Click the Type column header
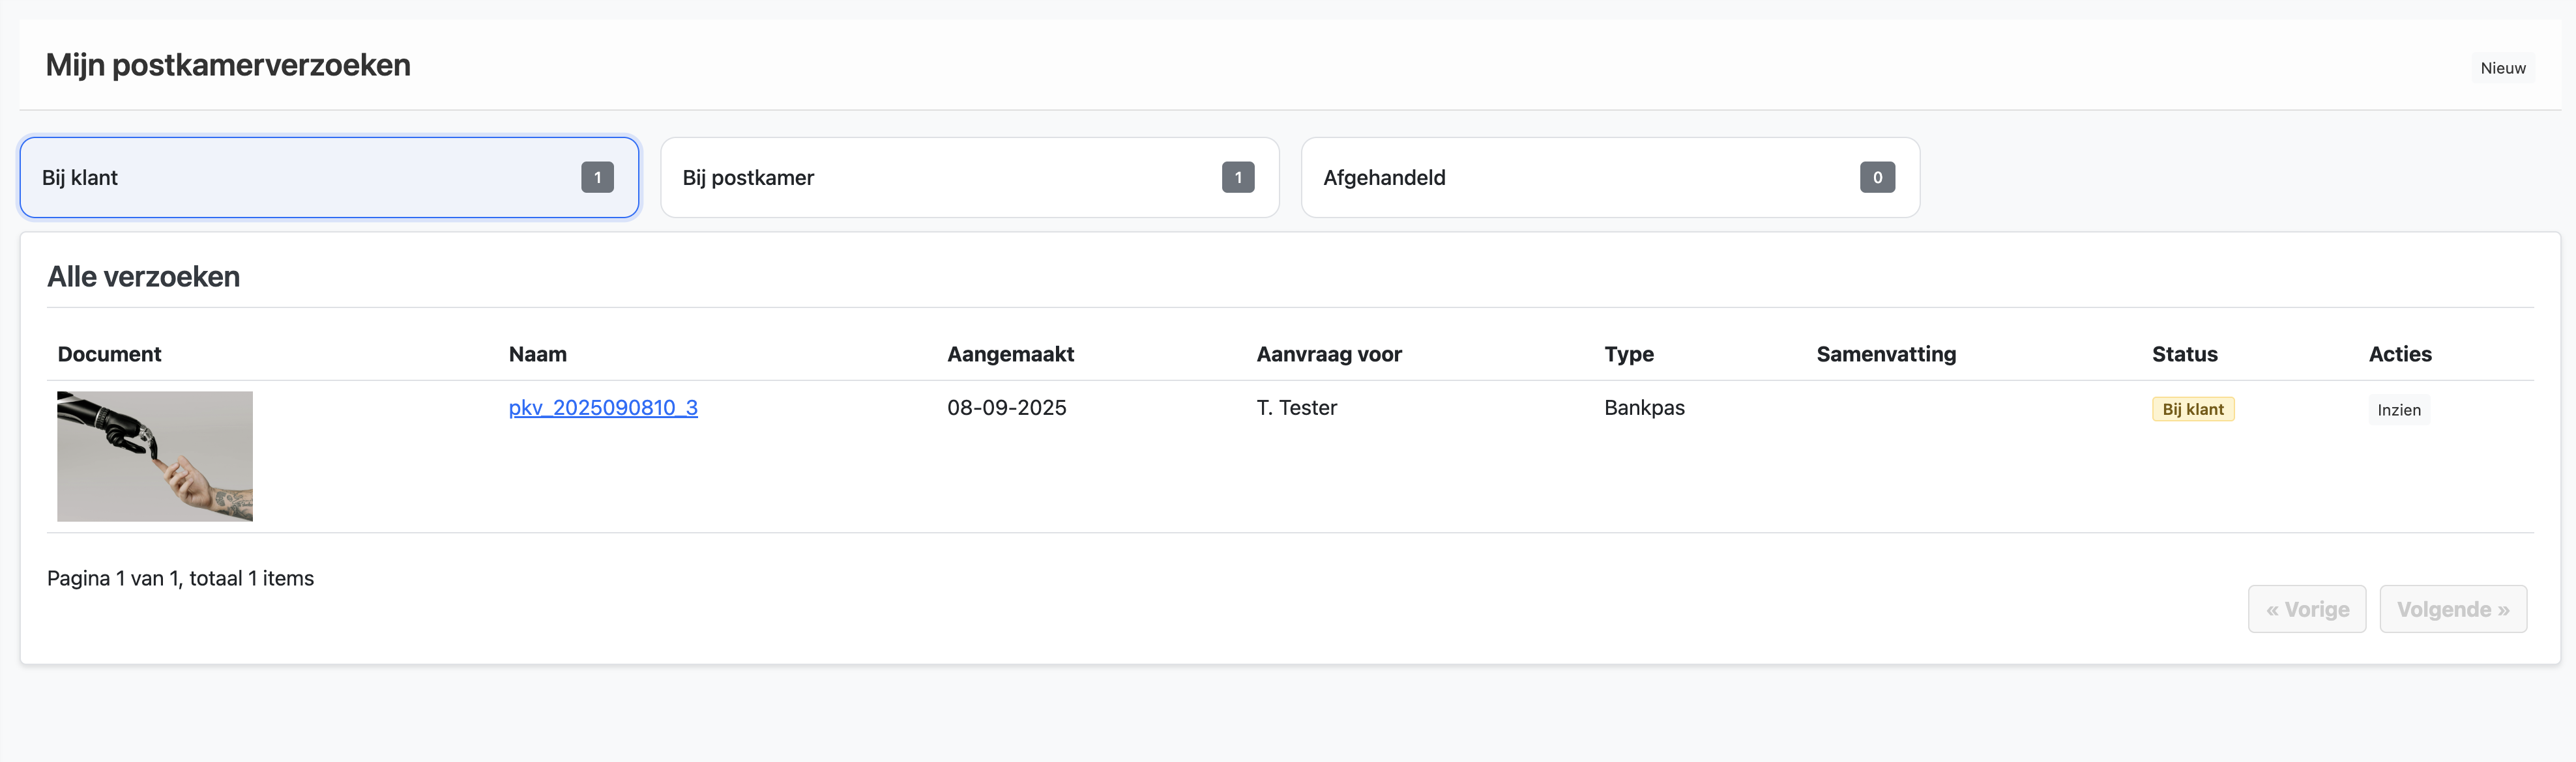2576x762 pixels. 1628,354
